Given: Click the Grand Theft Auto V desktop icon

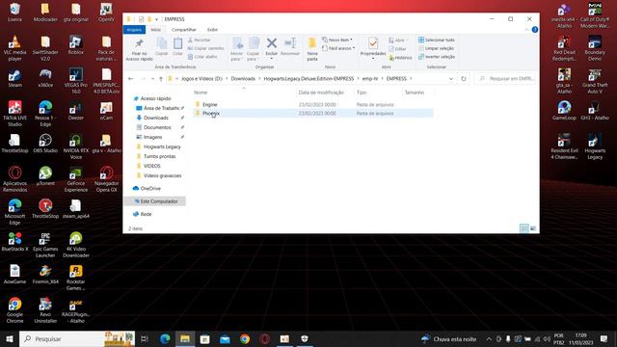Looking at the screenshot, I should [x=595, y=81].
